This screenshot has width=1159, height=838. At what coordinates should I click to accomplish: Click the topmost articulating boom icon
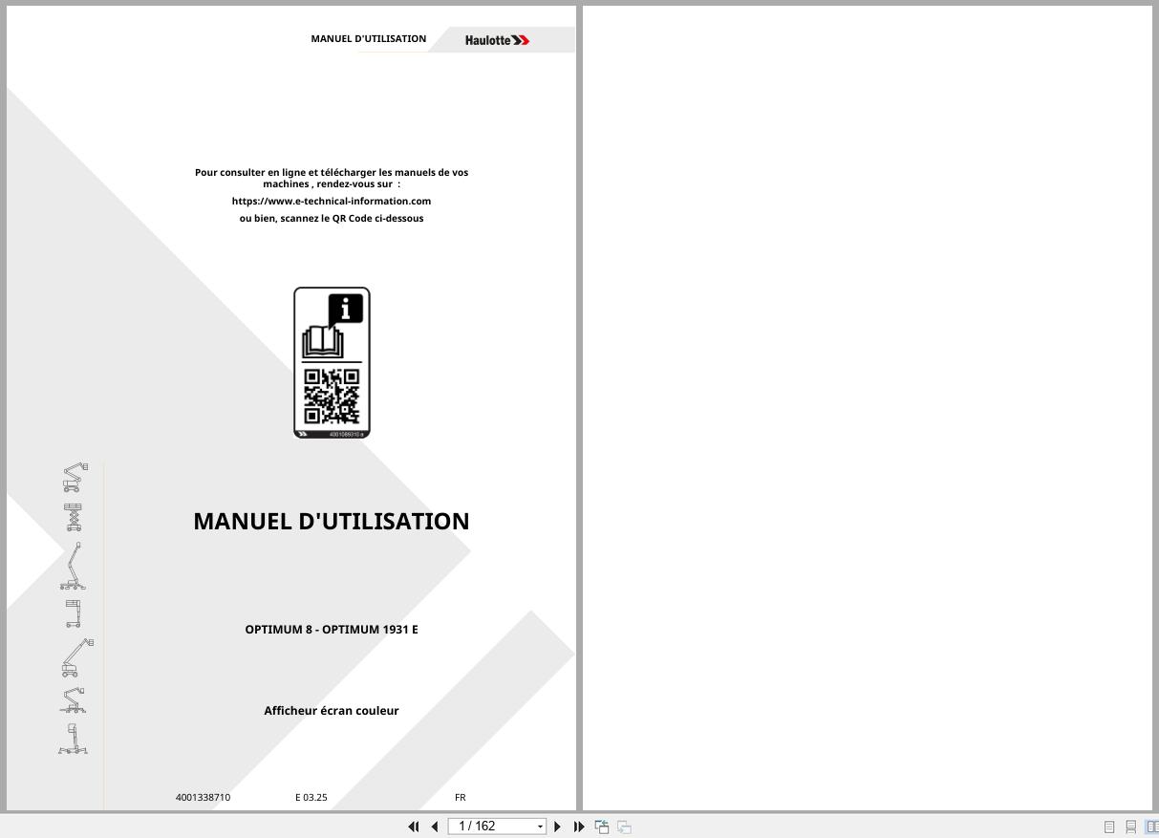tap(75, 477)
